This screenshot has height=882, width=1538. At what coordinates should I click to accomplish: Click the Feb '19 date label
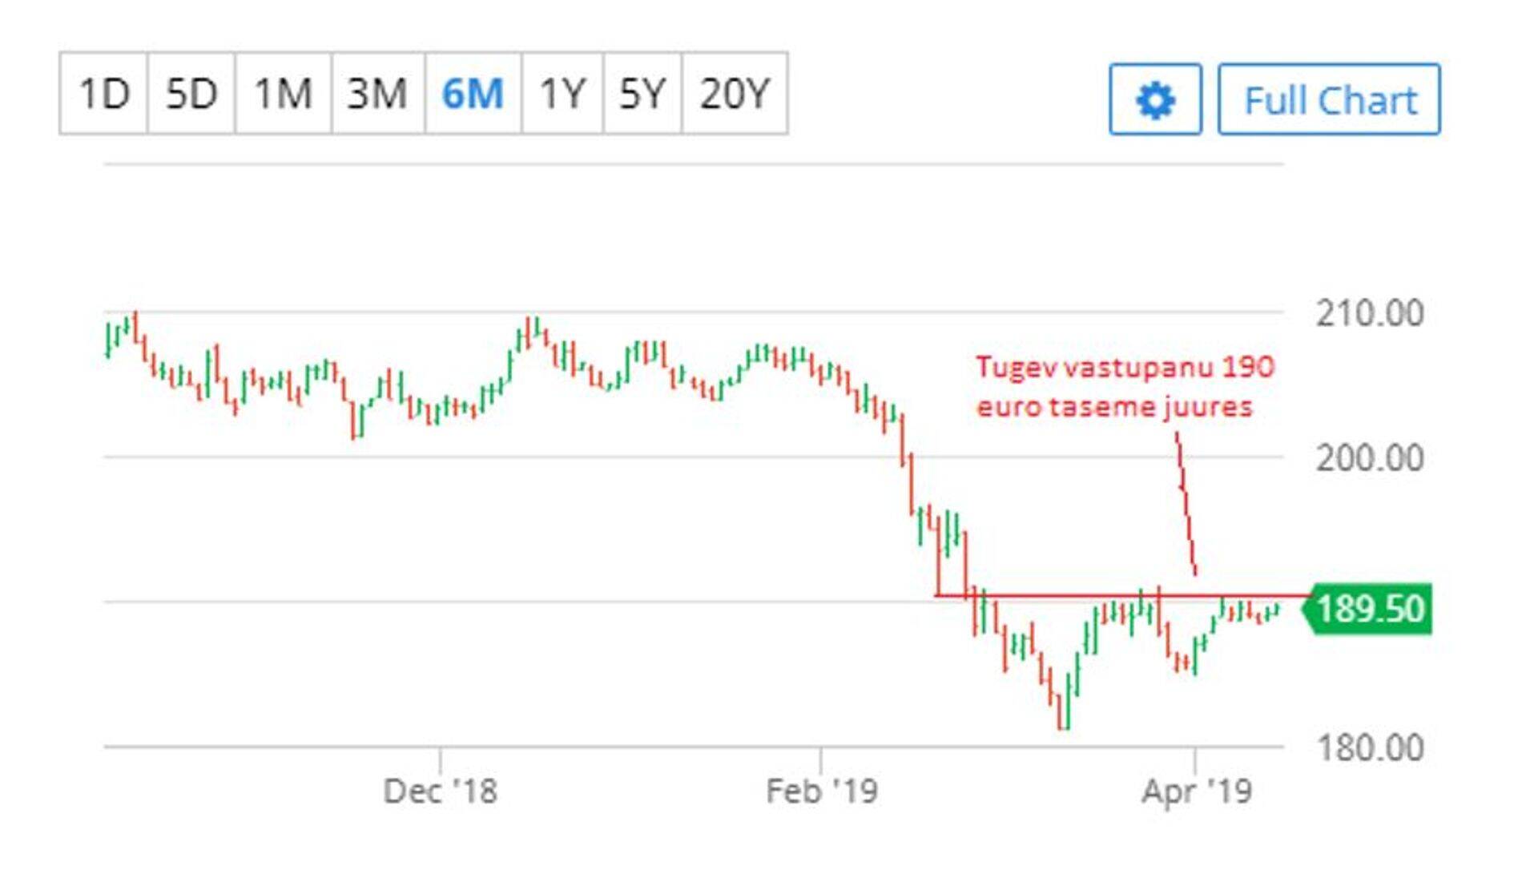point(821,791)
